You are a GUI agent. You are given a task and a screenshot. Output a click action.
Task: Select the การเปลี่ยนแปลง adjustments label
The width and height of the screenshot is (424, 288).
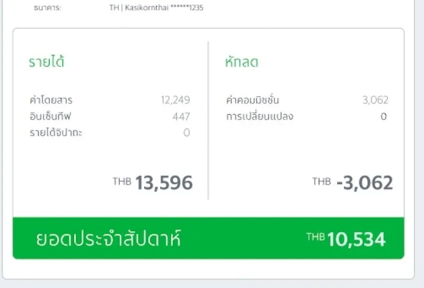tap(259, 116)
